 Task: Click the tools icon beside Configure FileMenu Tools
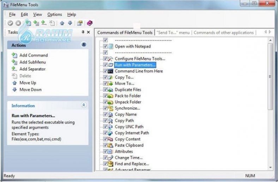click(x=111, y=59)
